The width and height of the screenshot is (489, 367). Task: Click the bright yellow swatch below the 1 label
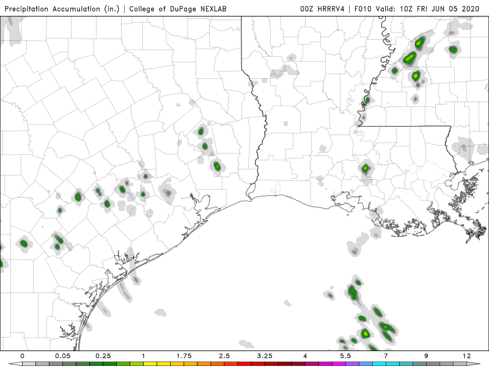point(150,364)
